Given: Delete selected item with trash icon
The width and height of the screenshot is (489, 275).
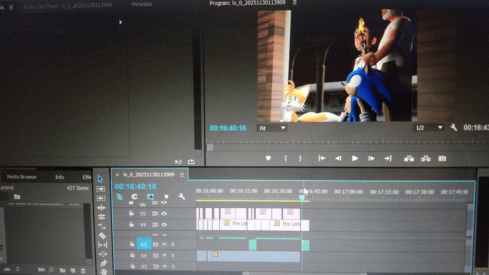Looking at the screenshot, I should click(x=83, y=270).
